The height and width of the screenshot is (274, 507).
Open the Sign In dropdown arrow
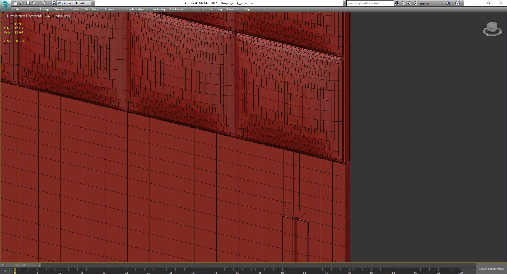[x=443, y=3]
